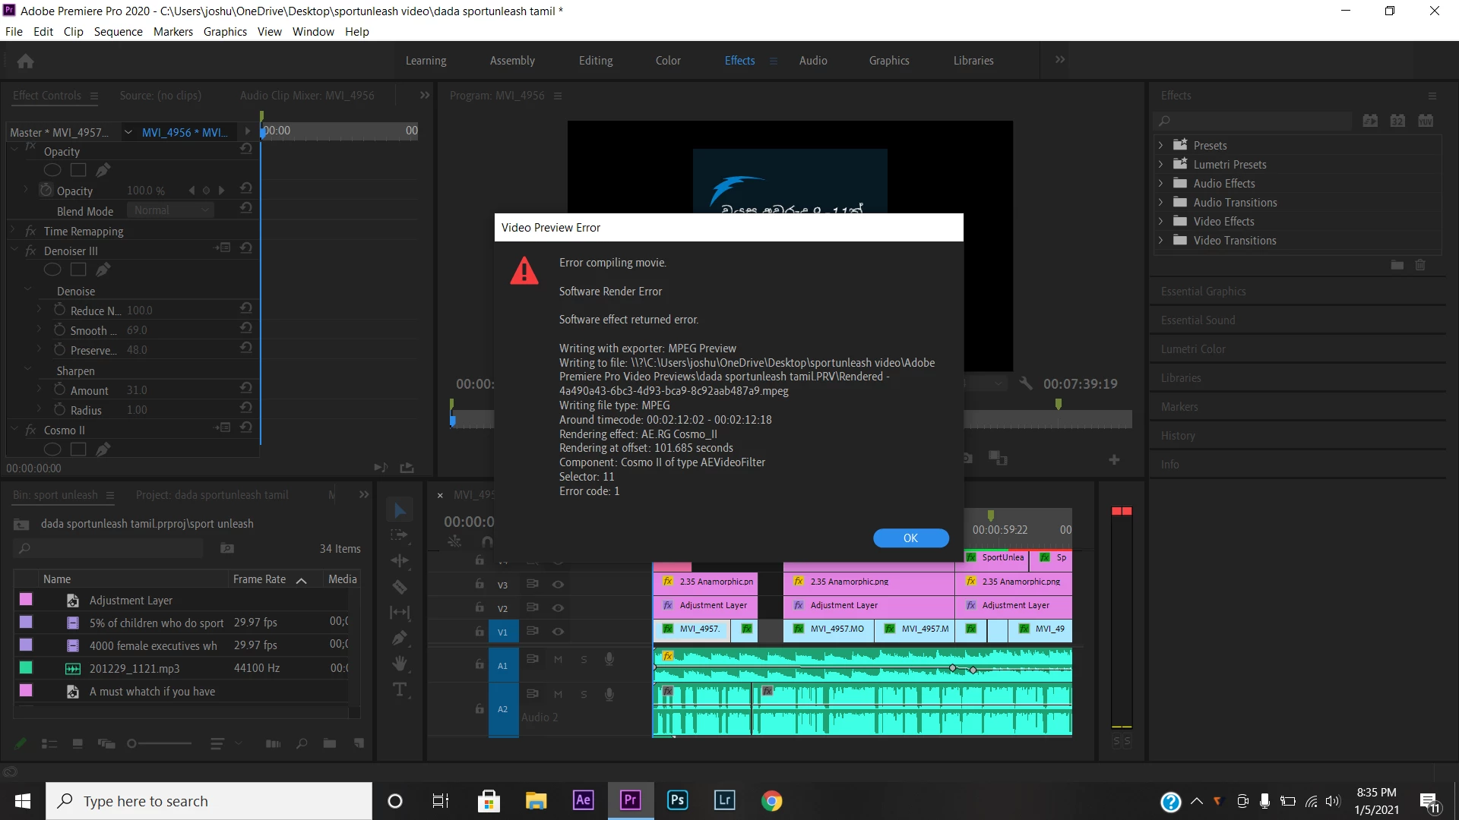Expand the Audio Transitions folder
The image size is (1459, 820).
(x=1160, y=202)
